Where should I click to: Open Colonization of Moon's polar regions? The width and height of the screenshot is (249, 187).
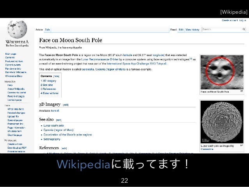(x=68, y=135)
